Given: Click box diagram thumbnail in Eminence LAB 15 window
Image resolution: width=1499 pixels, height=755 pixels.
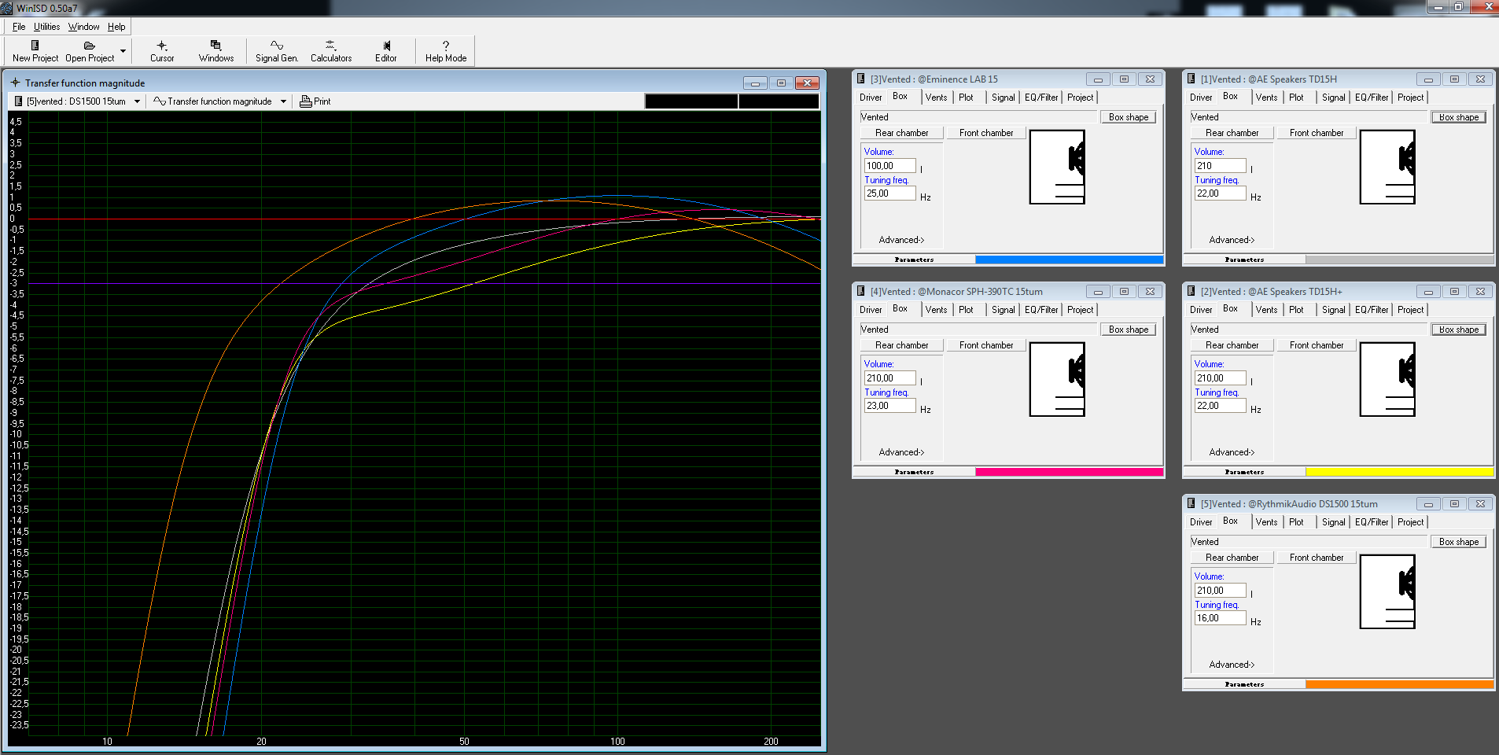Looking at the screenshot, I should (1057, 167).
